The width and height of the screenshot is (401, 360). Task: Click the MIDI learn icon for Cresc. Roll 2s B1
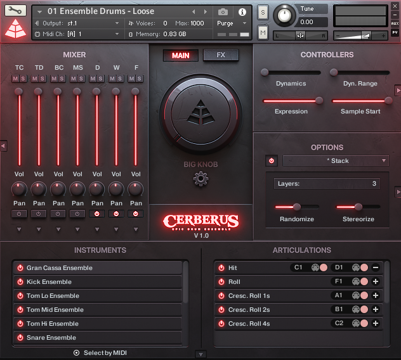point(356,309)
